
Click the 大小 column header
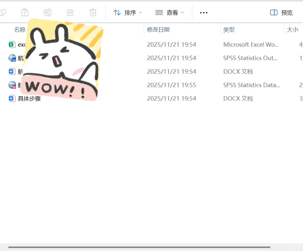[x=293, y=30]
